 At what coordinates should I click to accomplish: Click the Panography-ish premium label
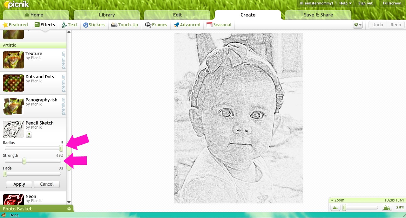[x=64, y=106]
